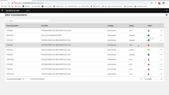Click the error icon for DTEC666
This screenshot has width=169, height=95.
[x=148, y=64]
